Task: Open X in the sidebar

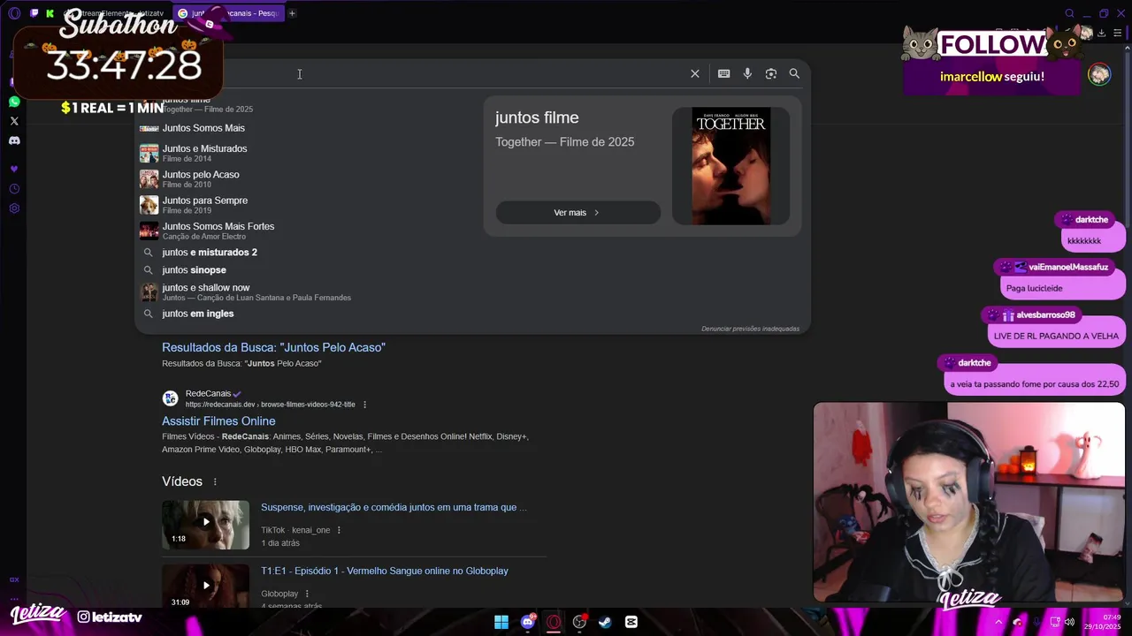Action: coord(14,121)
